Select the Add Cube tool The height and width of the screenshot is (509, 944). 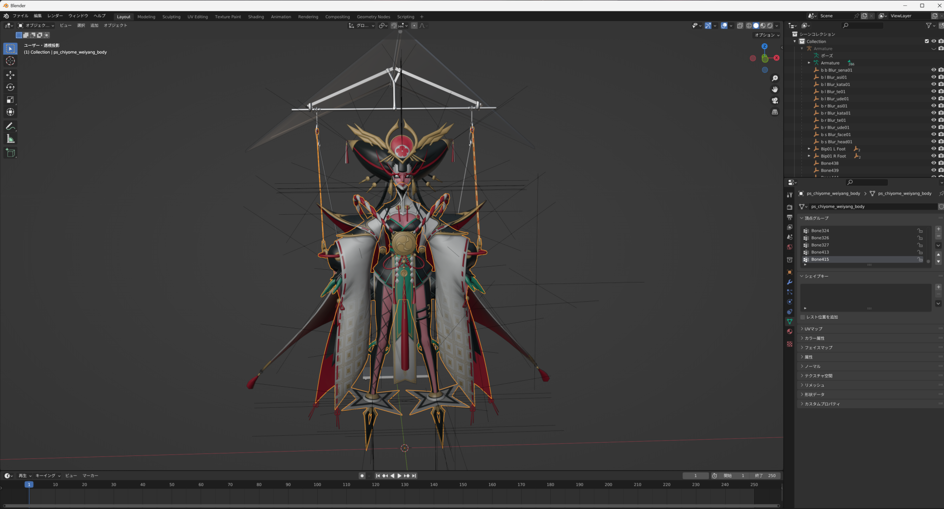[x=10, y=153]
